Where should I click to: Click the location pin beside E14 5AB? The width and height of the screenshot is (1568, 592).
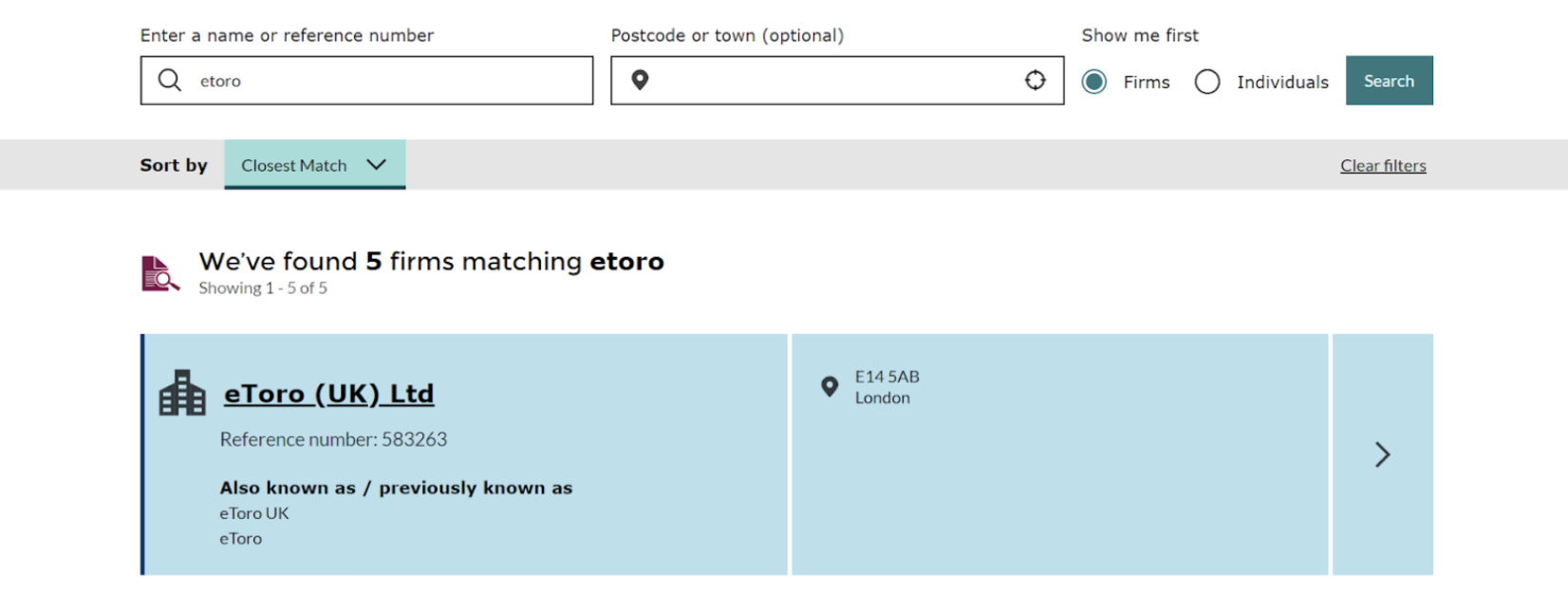coord(830,386)
